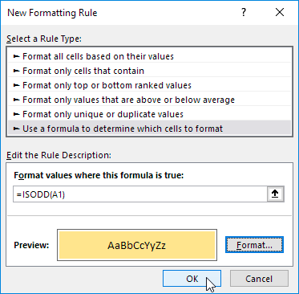Click arrow bullet beside 'Use a formula' rule
299x294 pixels.
(17, 129)
